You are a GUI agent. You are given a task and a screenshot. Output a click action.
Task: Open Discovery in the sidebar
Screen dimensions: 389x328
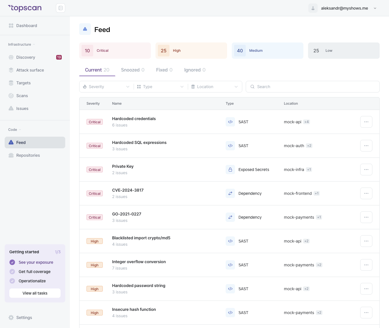35,57
